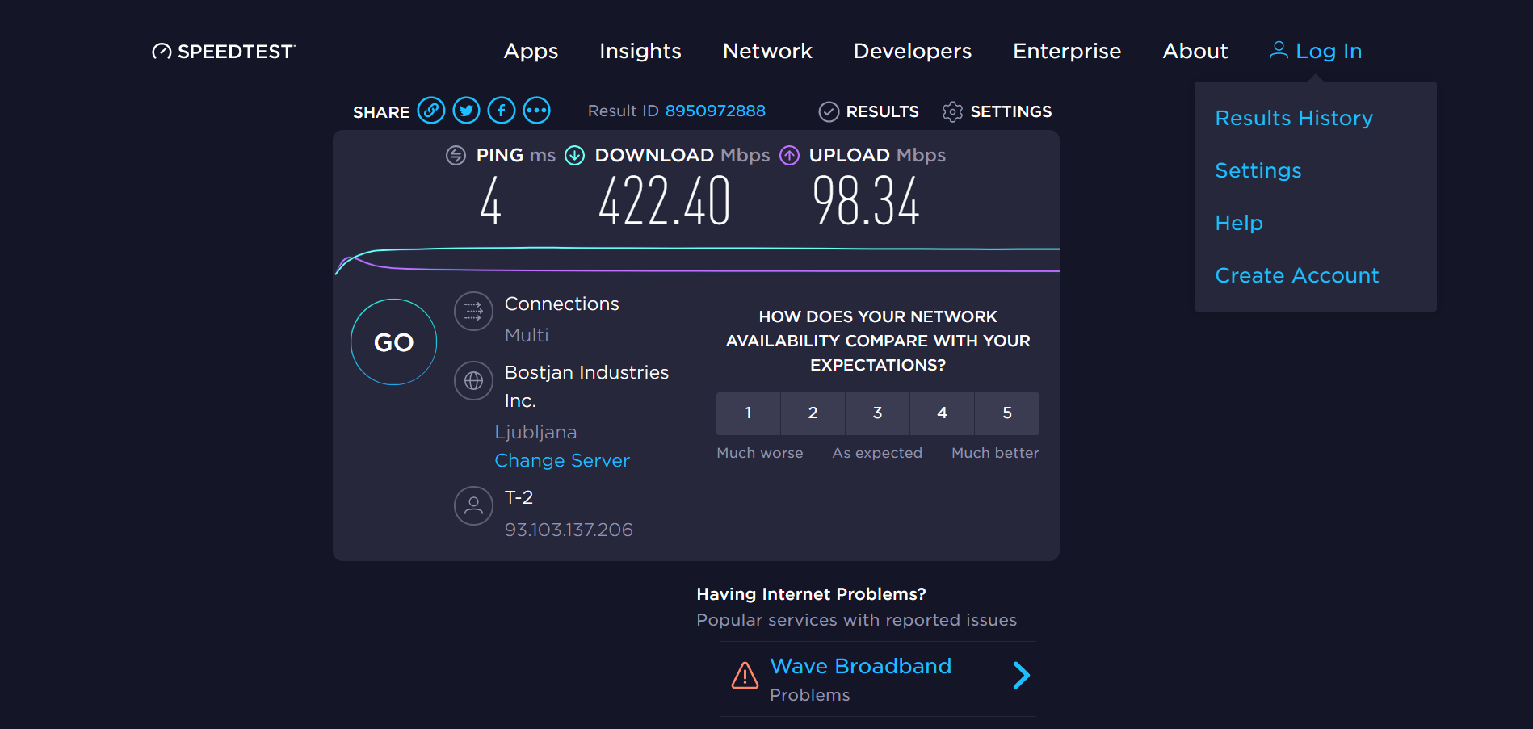Open Result ID 8950972888 link
Viewport: 1533px width, 729px height.
(x=715, y=111)
